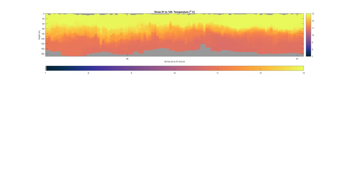Click the "07" date tick on x-axis
Image resolution: width=349 pixels, height=181 pixels.
tap(297, 59)
